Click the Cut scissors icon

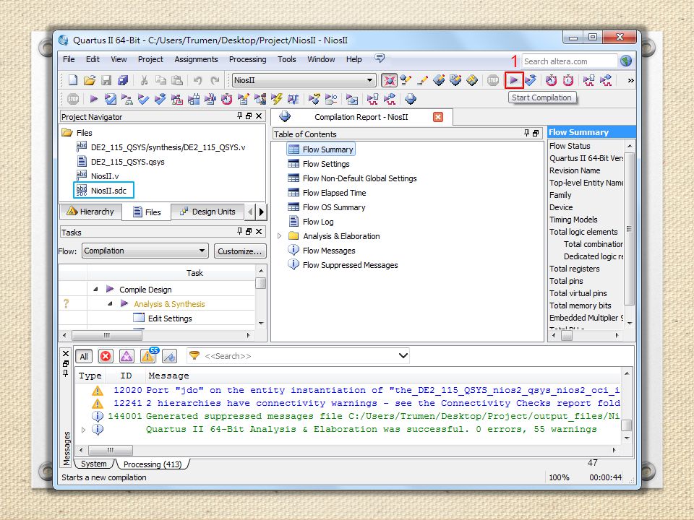(144, 80)
